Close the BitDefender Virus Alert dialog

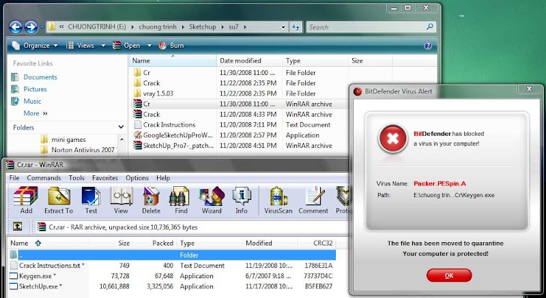pyautogui.click(x=530, y=89)
